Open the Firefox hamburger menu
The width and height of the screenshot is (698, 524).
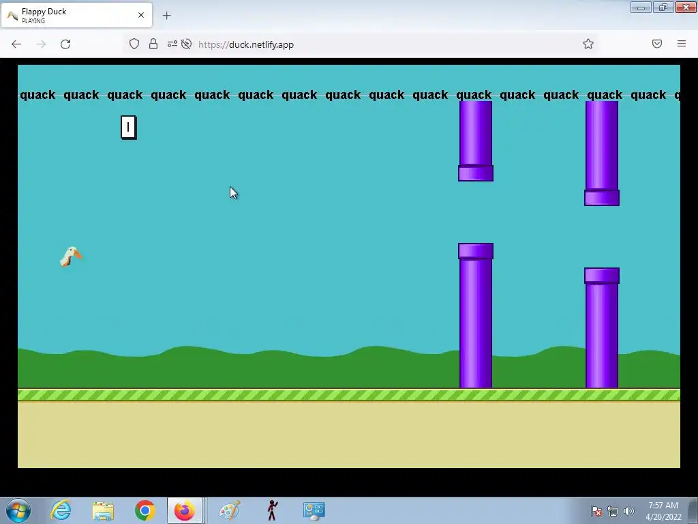coord(682,44)
